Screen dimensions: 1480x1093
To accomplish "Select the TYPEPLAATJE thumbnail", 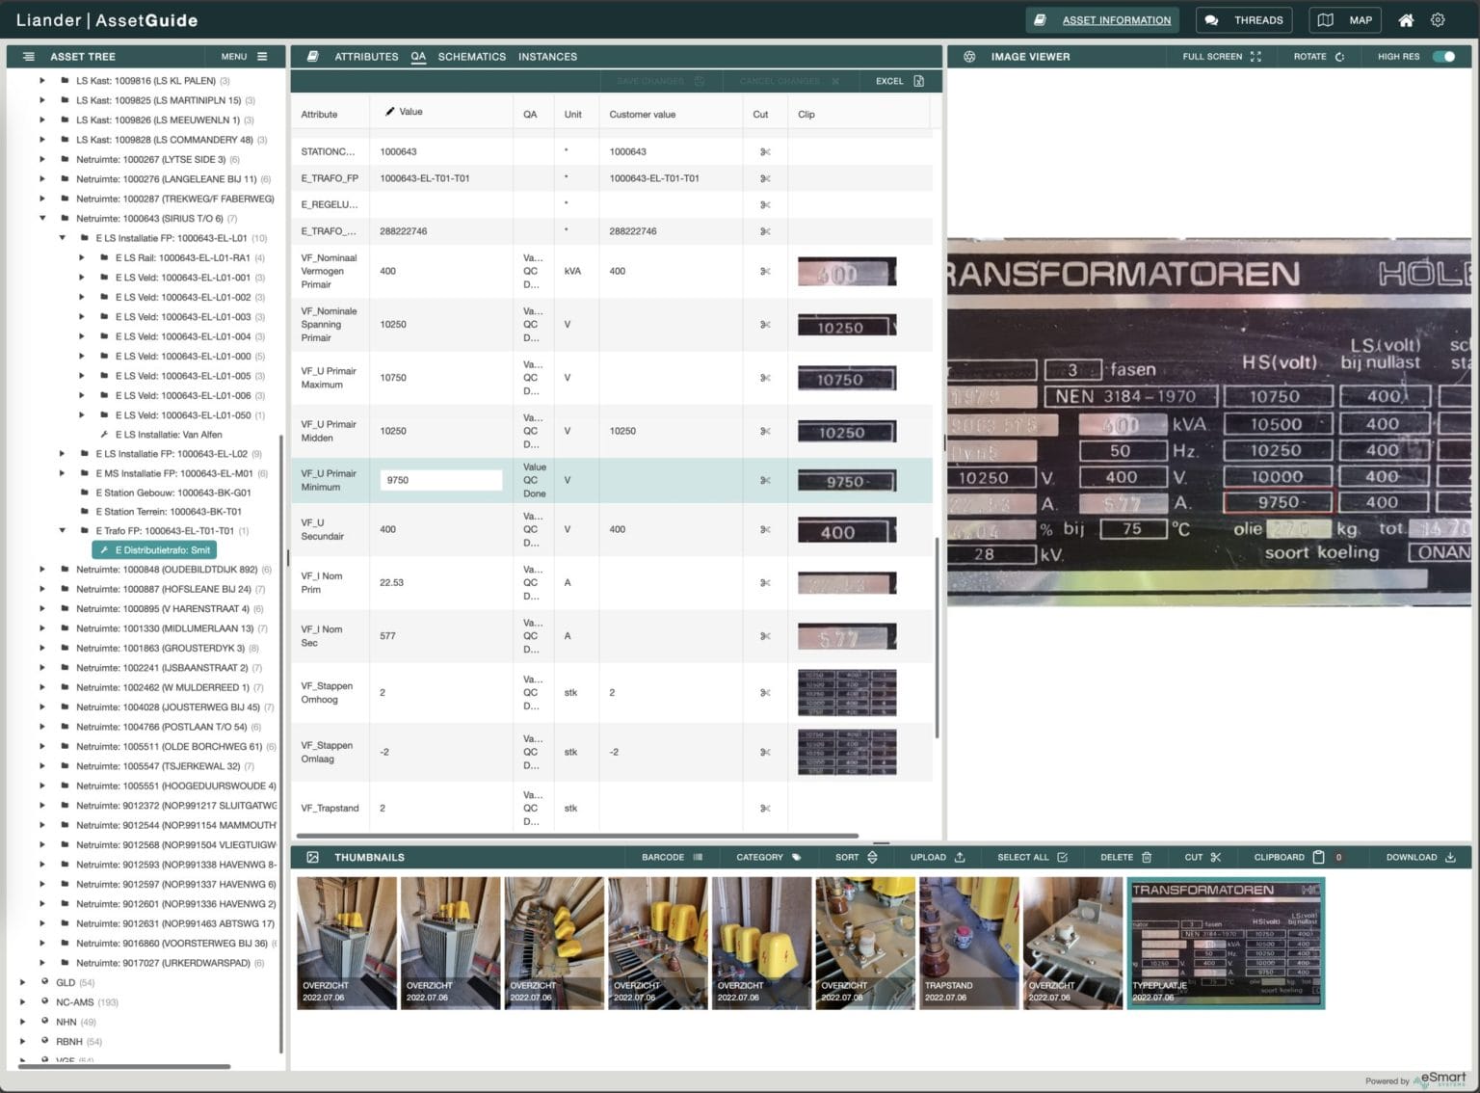I will point(1225,942).
